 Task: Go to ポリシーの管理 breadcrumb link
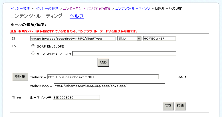pyautogui.click(x=47, y=9)
